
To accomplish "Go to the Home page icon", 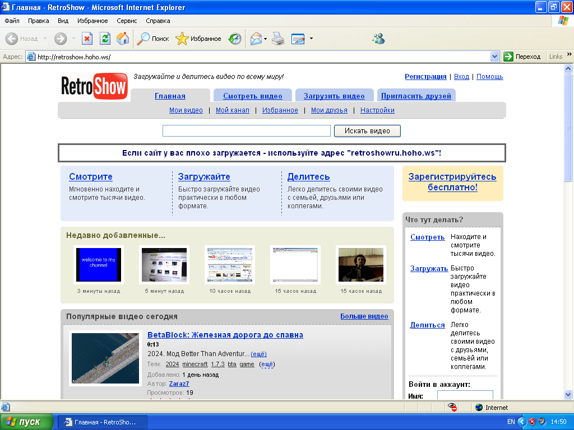I will coord(123,39).
